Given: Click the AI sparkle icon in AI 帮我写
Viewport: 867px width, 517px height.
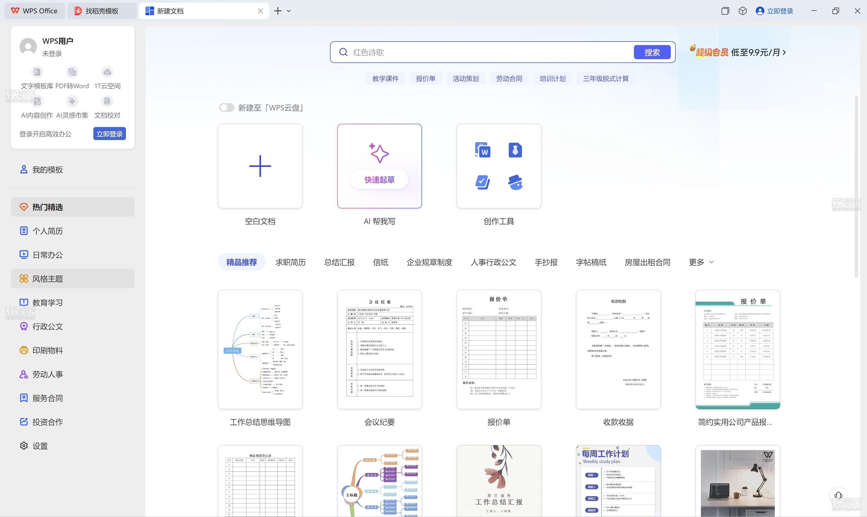Looking at the screenshot, I should click(x=379, y=153).
